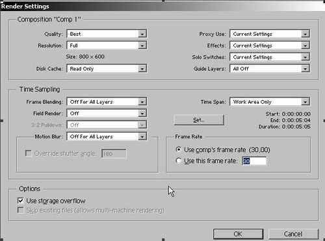The width and height of the screenshot is (325, 241).
Task: Open the Frame Blending dropdown
Action: pyautogui.click(x=107, y=102)
